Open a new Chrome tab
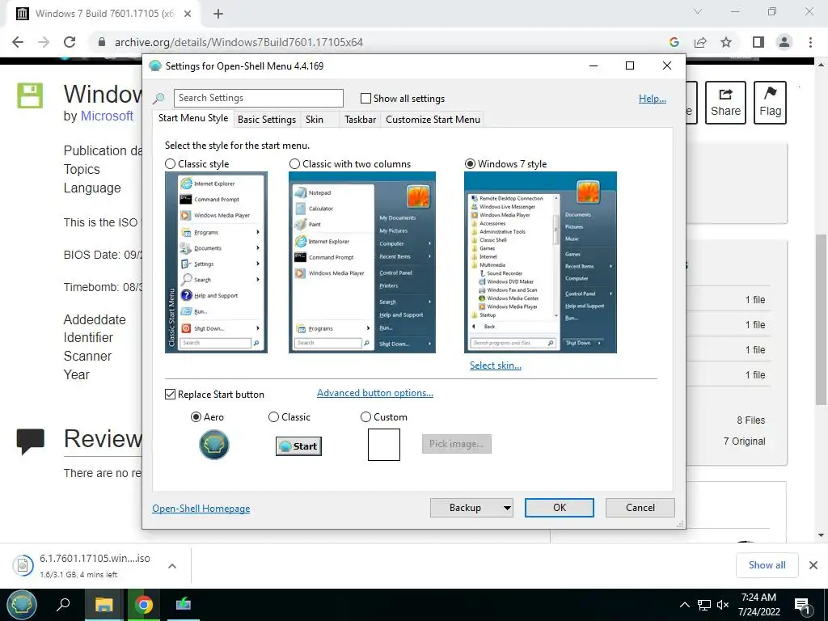This screenshot has height=621, width=828. pyautogui.click(x=218, y=14)
